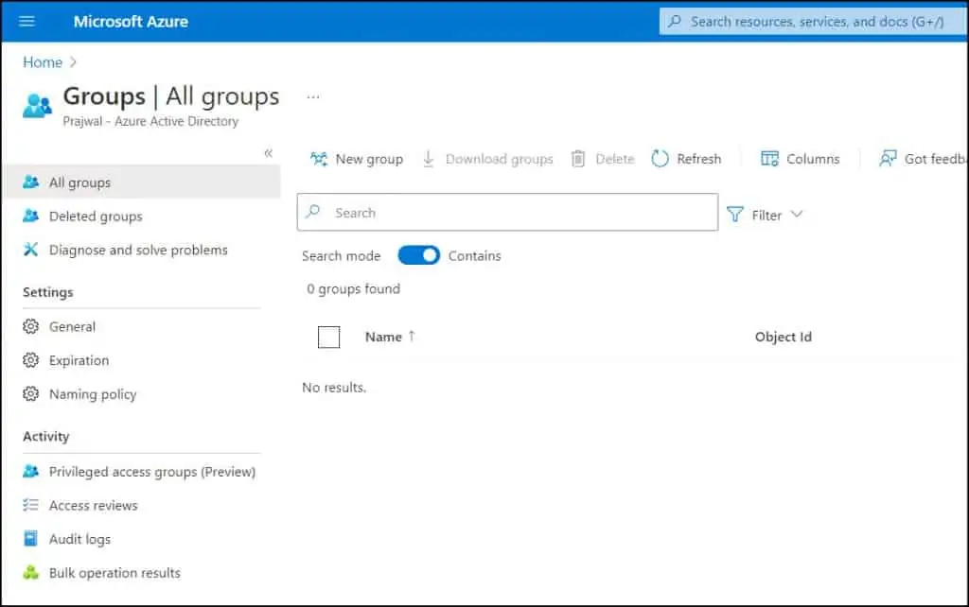This screenshot has width=969, height=607.
Task: Click Got feedback button label
Action: coord(935,160)
